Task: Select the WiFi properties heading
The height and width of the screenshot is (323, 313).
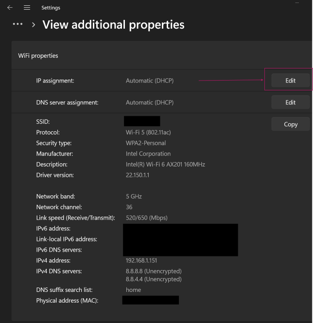Action: (38, 56)
